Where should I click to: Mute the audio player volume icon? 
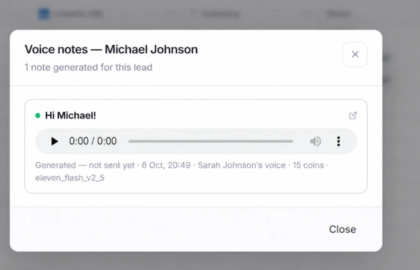pos(315,141)
